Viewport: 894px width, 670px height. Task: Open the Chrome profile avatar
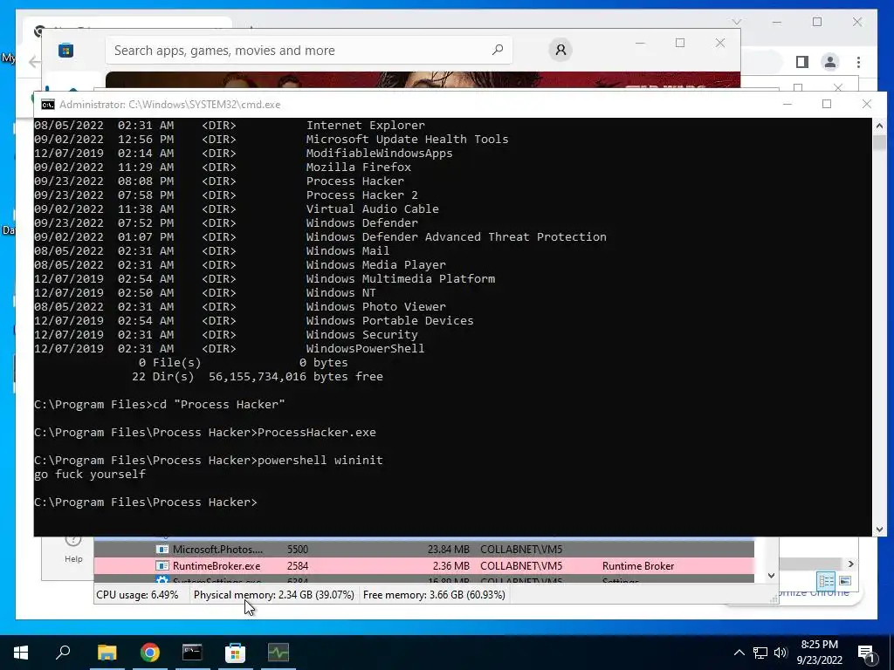click(830, 62)
